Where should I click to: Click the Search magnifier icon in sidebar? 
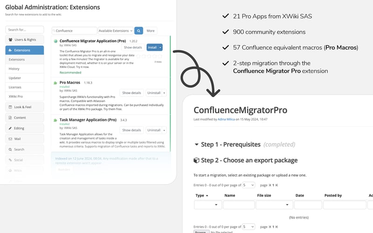click(10, 150)
